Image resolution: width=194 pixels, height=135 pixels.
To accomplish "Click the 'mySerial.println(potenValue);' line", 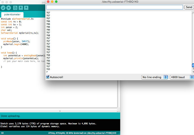I will tap(21, 58).
